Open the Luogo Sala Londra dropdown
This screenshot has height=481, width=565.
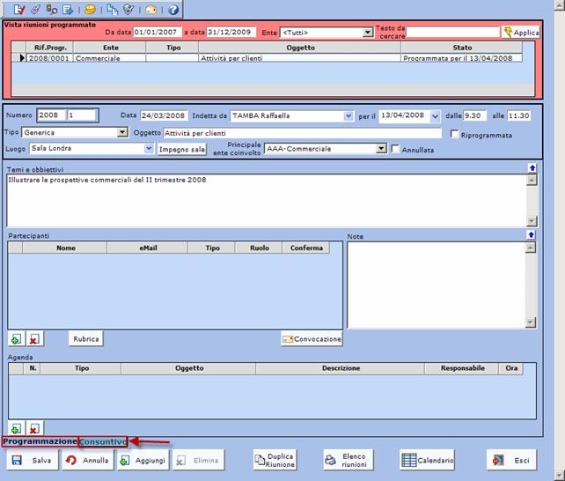(148, 149)
